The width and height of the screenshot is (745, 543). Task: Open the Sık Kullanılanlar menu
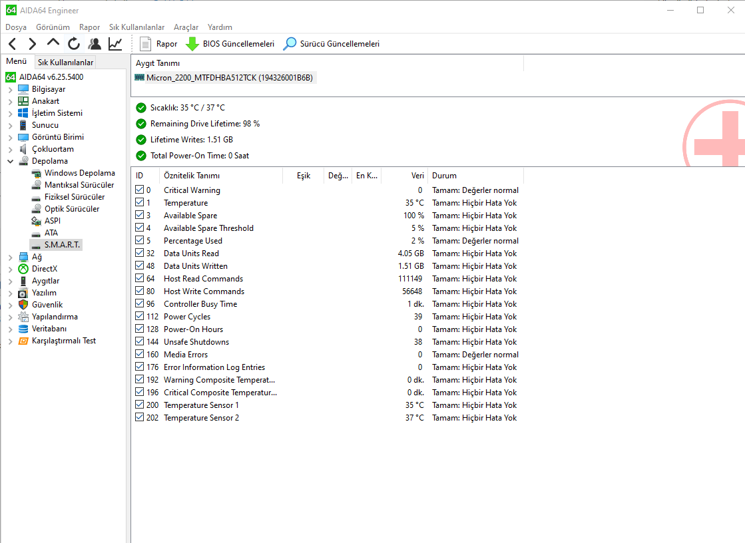[137, 27]
